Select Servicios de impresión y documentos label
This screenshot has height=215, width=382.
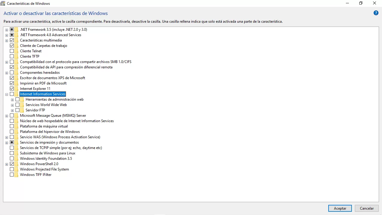pyautogui.click(x=50, y=142)
